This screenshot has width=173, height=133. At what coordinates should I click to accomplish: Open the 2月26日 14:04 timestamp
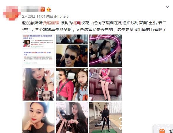[x=34, y=17]
